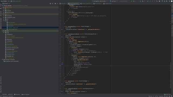Expand External Libraries node

[2, 60]
